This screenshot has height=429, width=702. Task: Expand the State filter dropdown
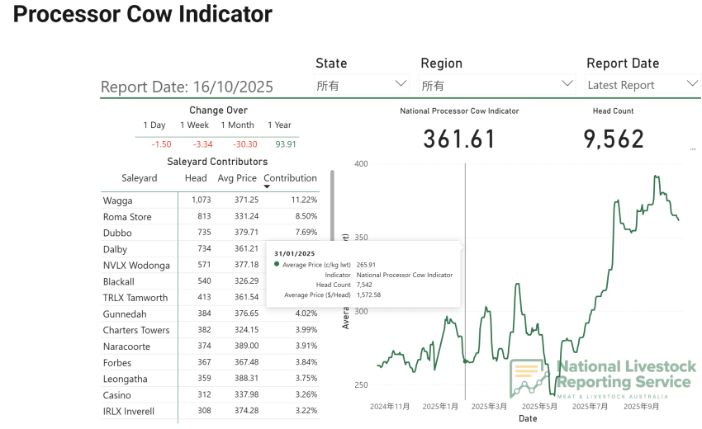pos(363,84)
